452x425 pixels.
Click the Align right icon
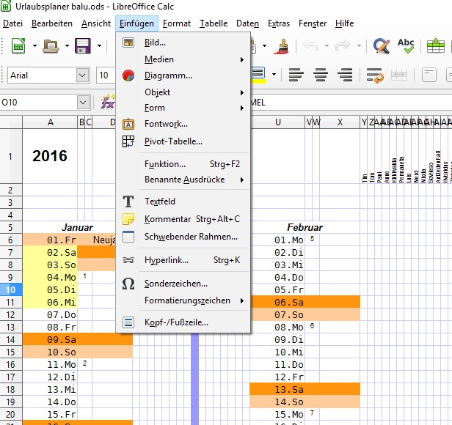click(x=345, y=75)
